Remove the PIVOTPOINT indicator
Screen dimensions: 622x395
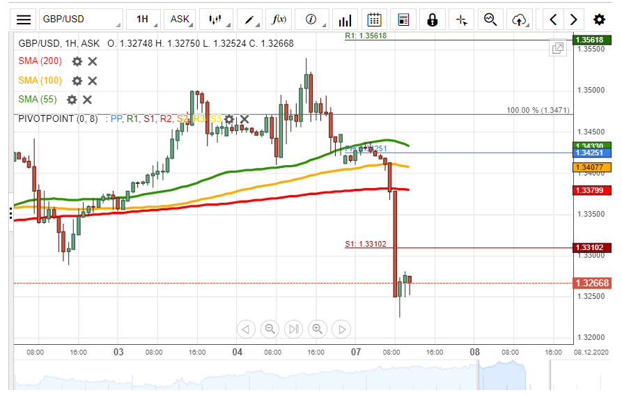pos(244,119)
